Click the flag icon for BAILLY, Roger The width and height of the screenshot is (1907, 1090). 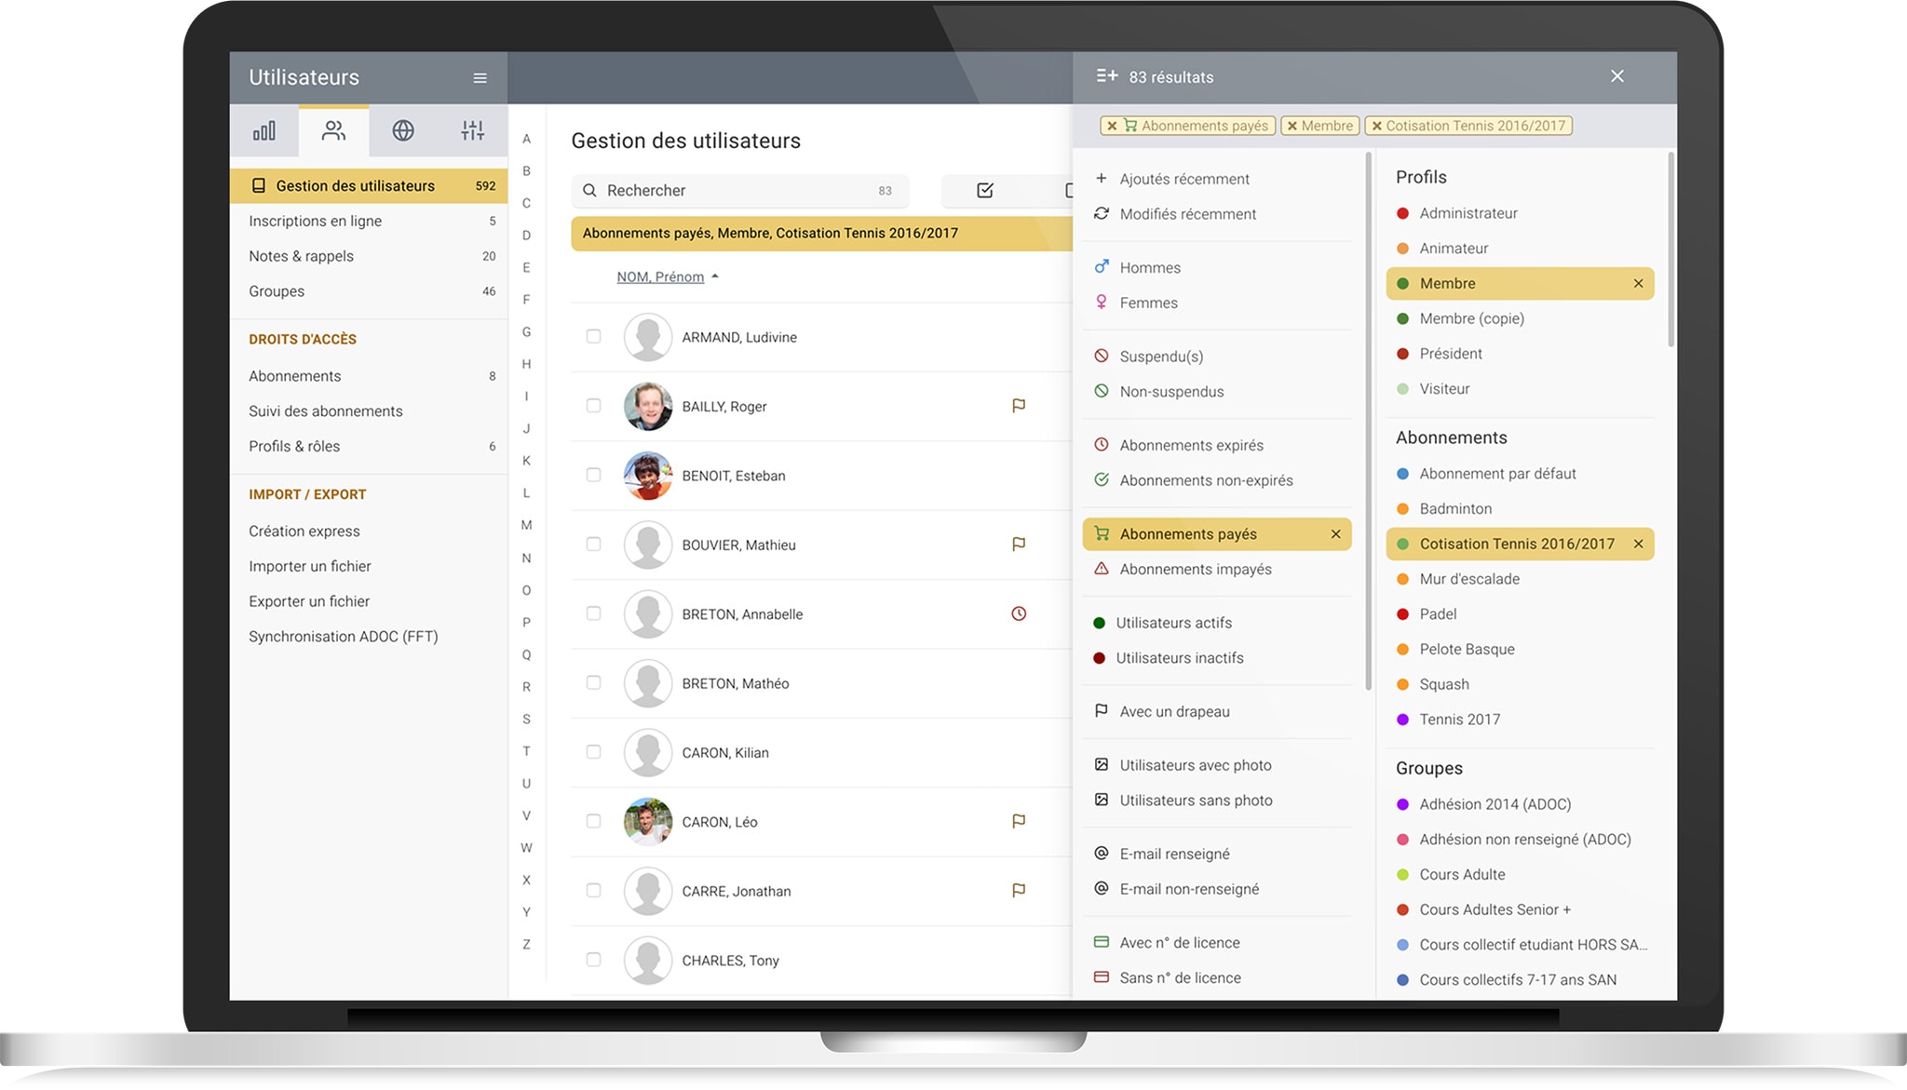1019,406
